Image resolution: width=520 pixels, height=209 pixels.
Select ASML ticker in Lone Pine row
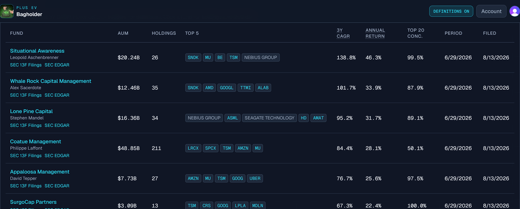point(233,118)
